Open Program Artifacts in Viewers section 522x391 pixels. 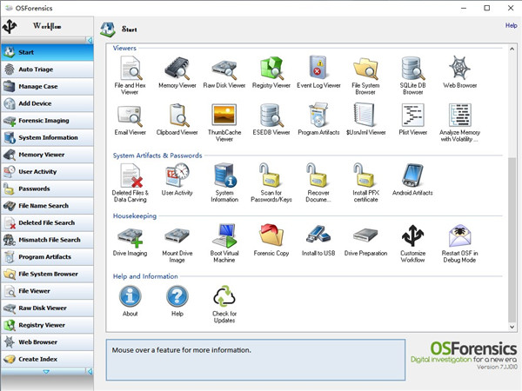click(x=318, y=116)
